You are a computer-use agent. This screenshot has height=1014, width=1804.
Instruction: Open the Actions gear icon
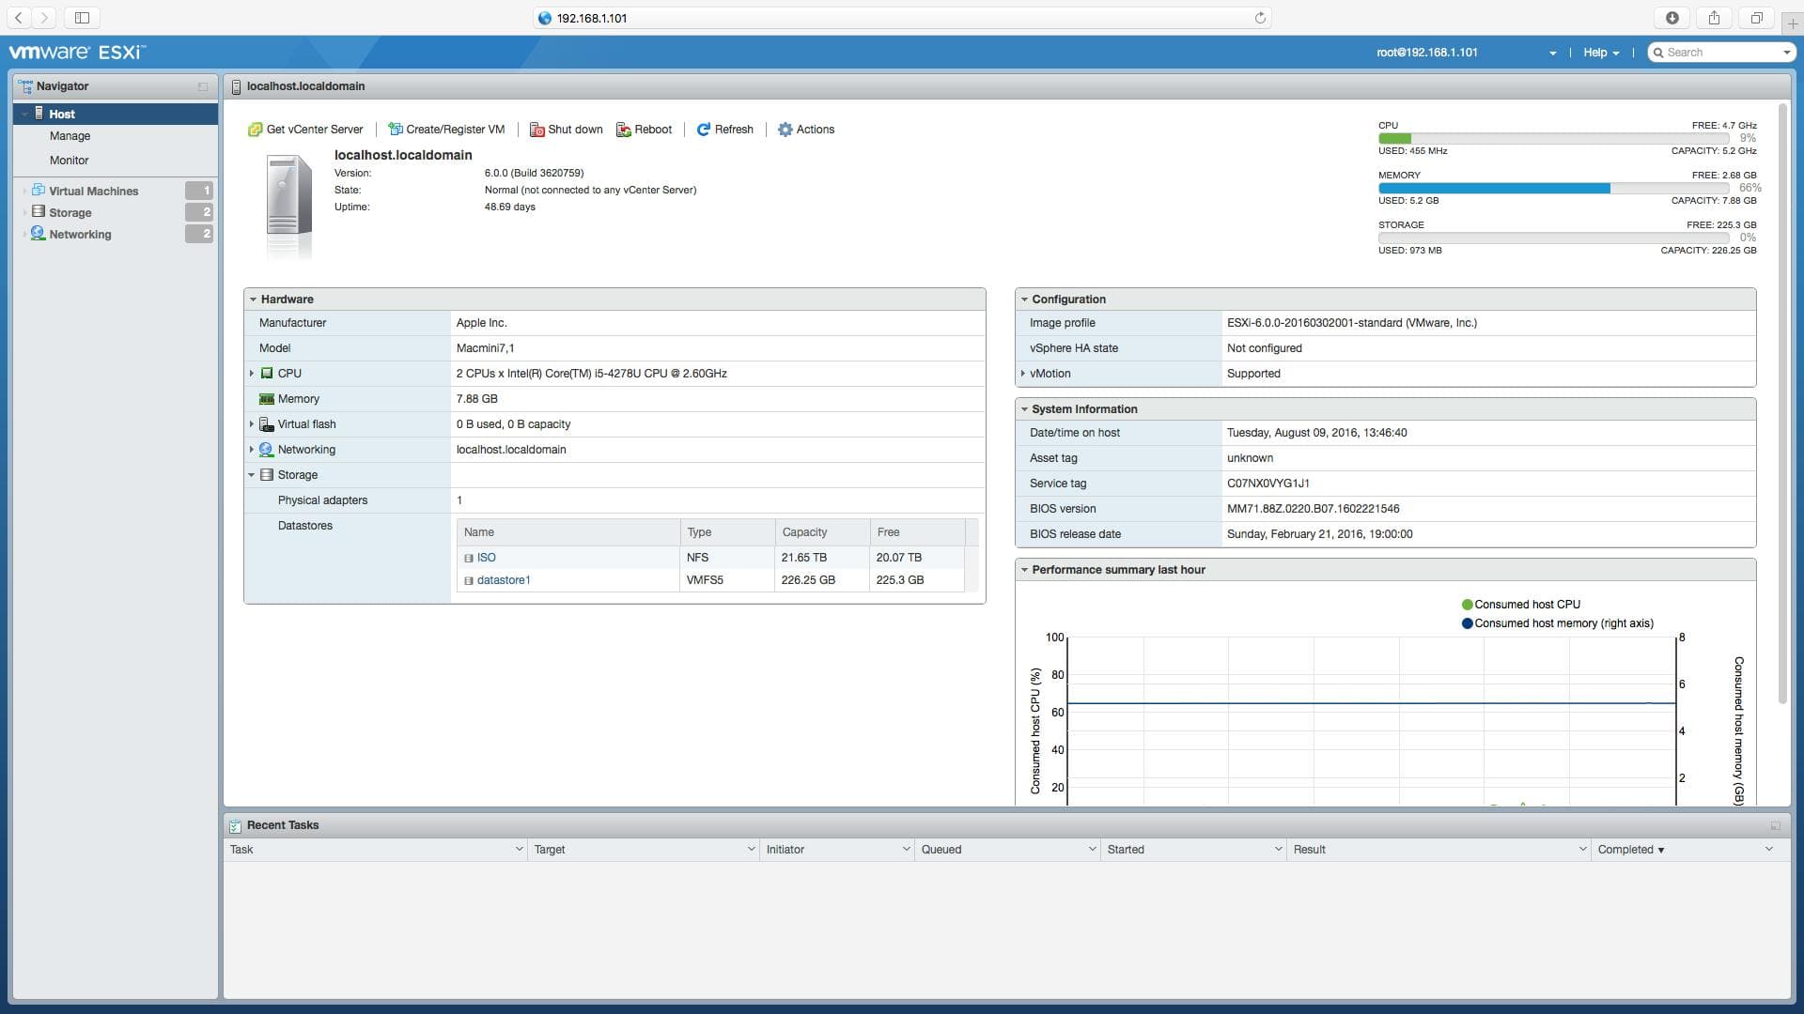tap(785, 129)
